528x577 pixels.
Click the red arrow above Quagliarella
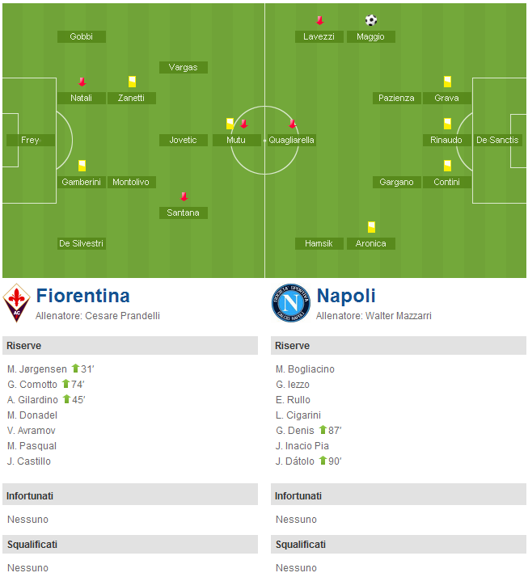(293, 124)
